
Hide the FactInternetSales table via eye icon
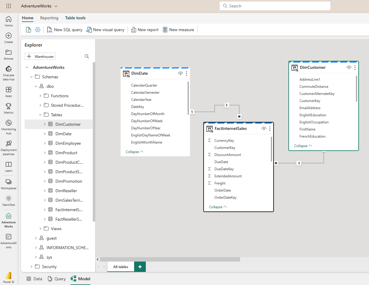click(x=263, y=129)
